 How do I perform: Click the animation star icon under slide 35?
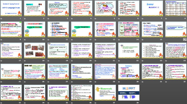pos(48,103)
